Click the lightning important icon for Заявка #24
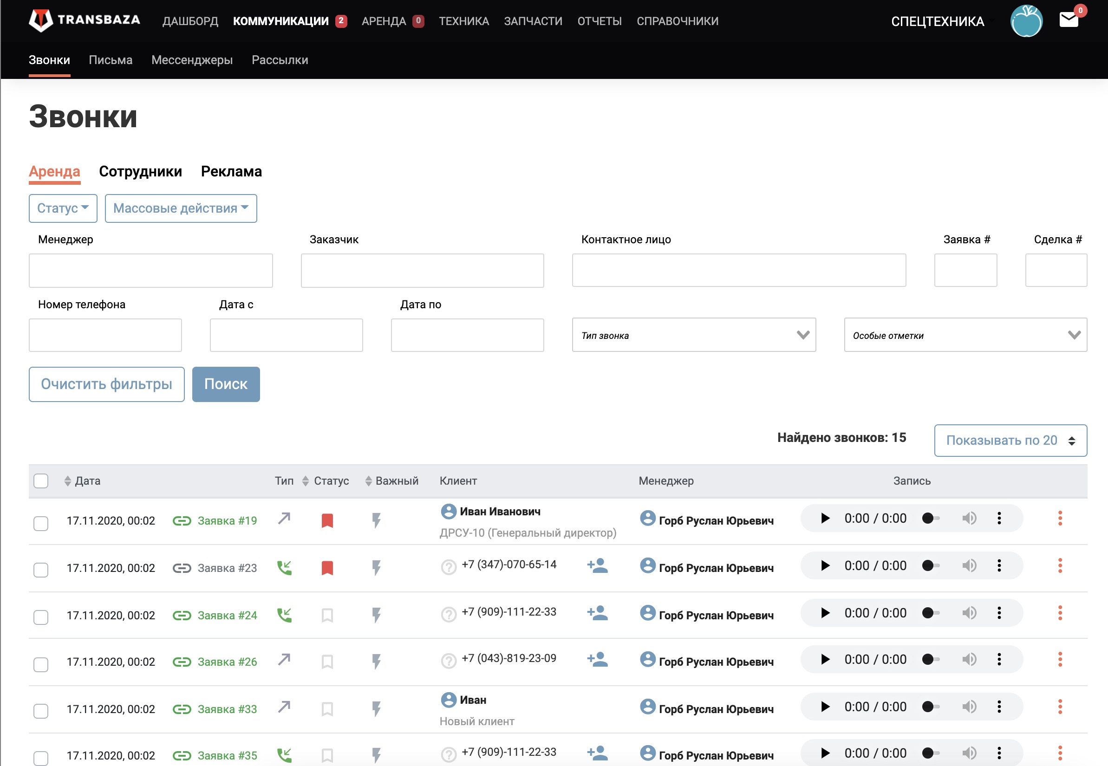This screenshot has height=766, width=1108. coord(376,615)
